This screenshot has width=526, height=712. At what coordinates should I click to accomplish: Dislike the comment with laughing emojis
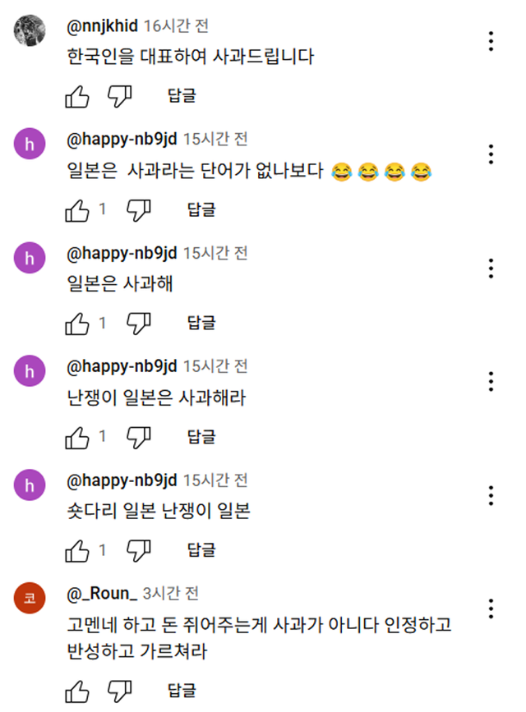pos(140,210)
